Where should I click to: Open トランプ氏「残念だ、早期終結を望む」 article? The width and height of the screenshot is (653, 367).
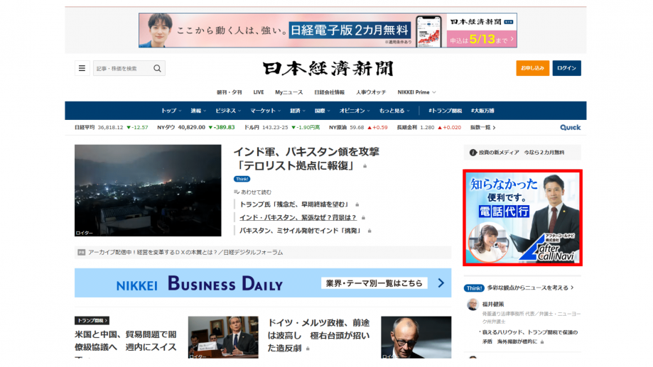(294, 204)
